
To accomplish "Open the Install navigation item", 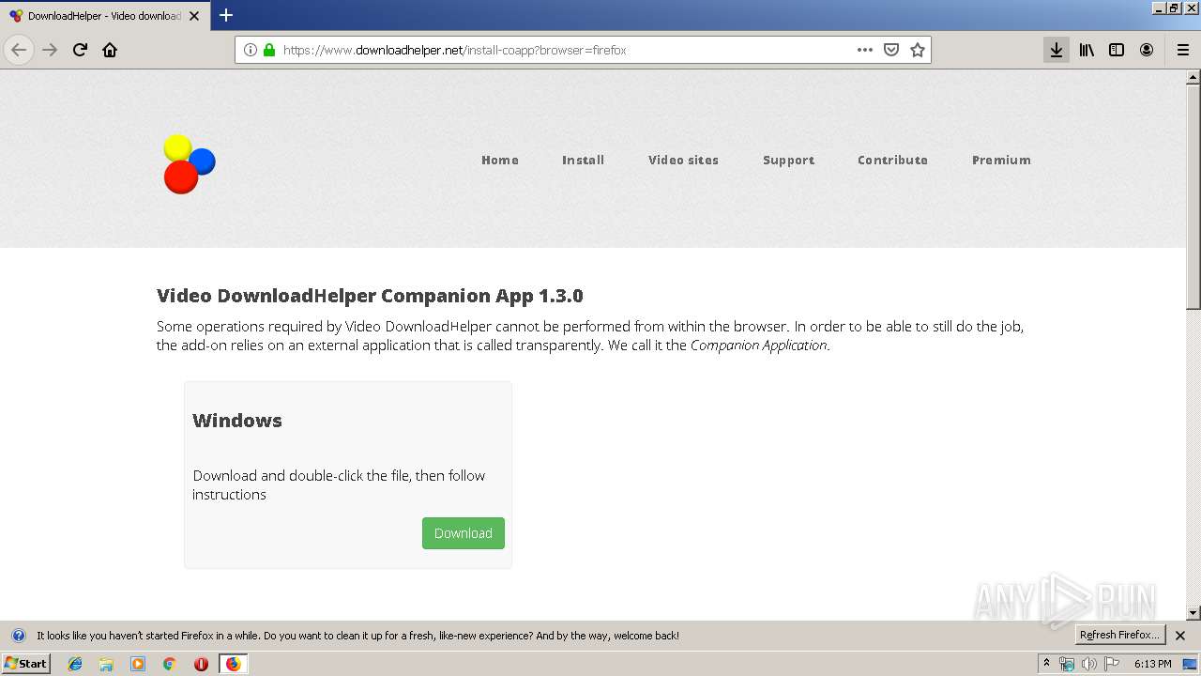I will tap(583, 160).
